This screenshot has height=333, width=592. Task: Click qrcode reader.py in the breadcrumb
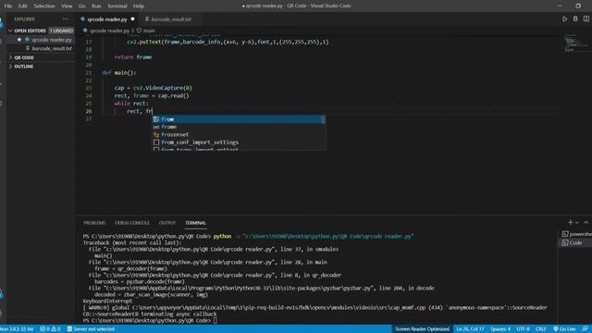pos(109,31)
